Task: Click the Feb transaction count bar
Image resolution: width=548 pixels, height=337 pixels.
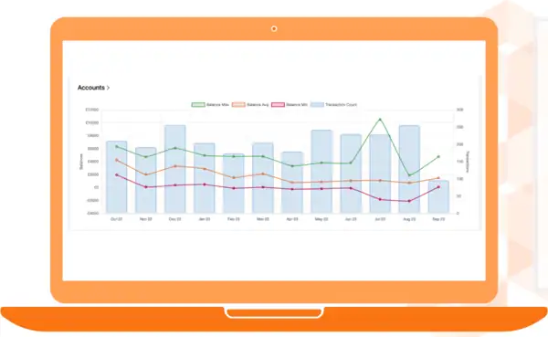Action: pos(234,184)
